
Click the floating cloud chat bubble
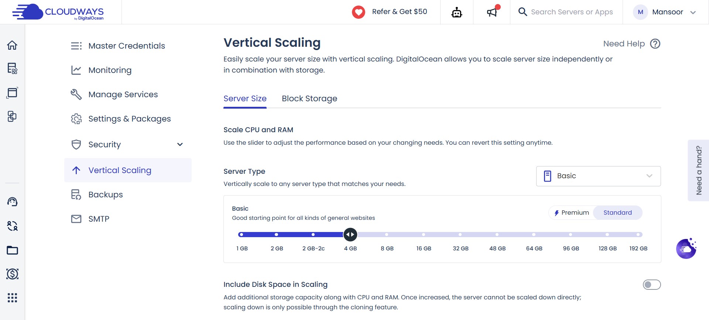[686, 249]
